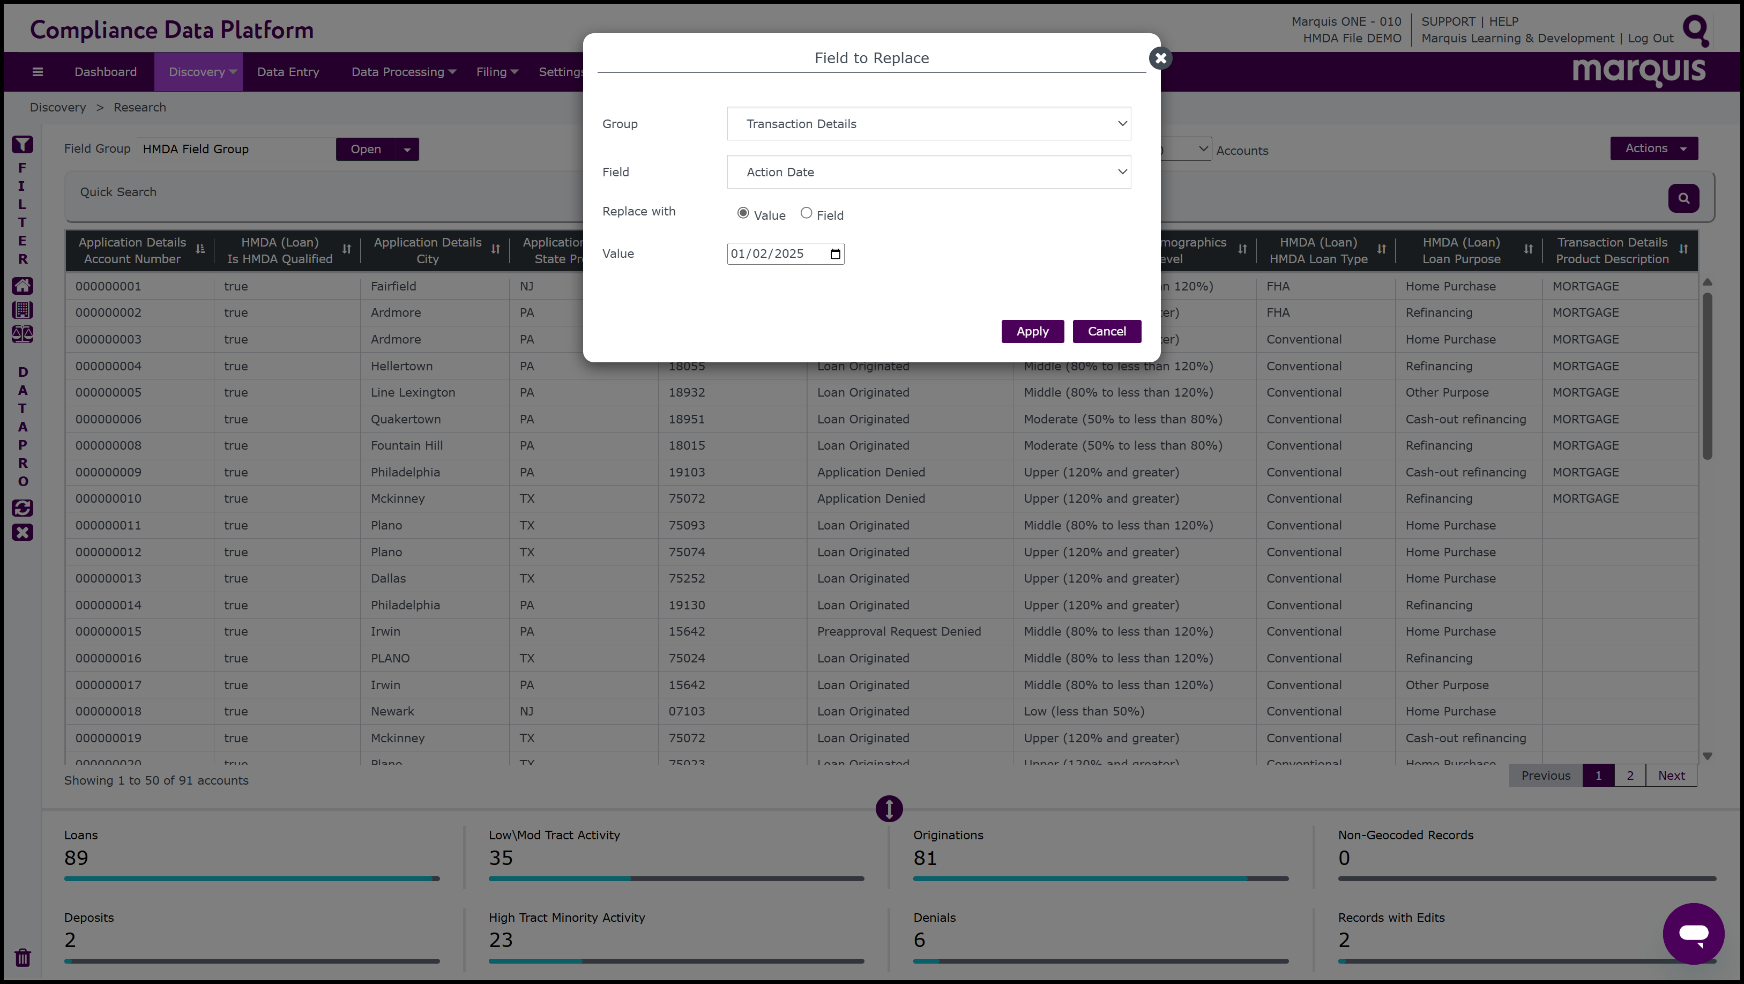Viewport: 1744px width, 984px height.
Task: Click the Apply button
Action: (x=1032, y=331)
